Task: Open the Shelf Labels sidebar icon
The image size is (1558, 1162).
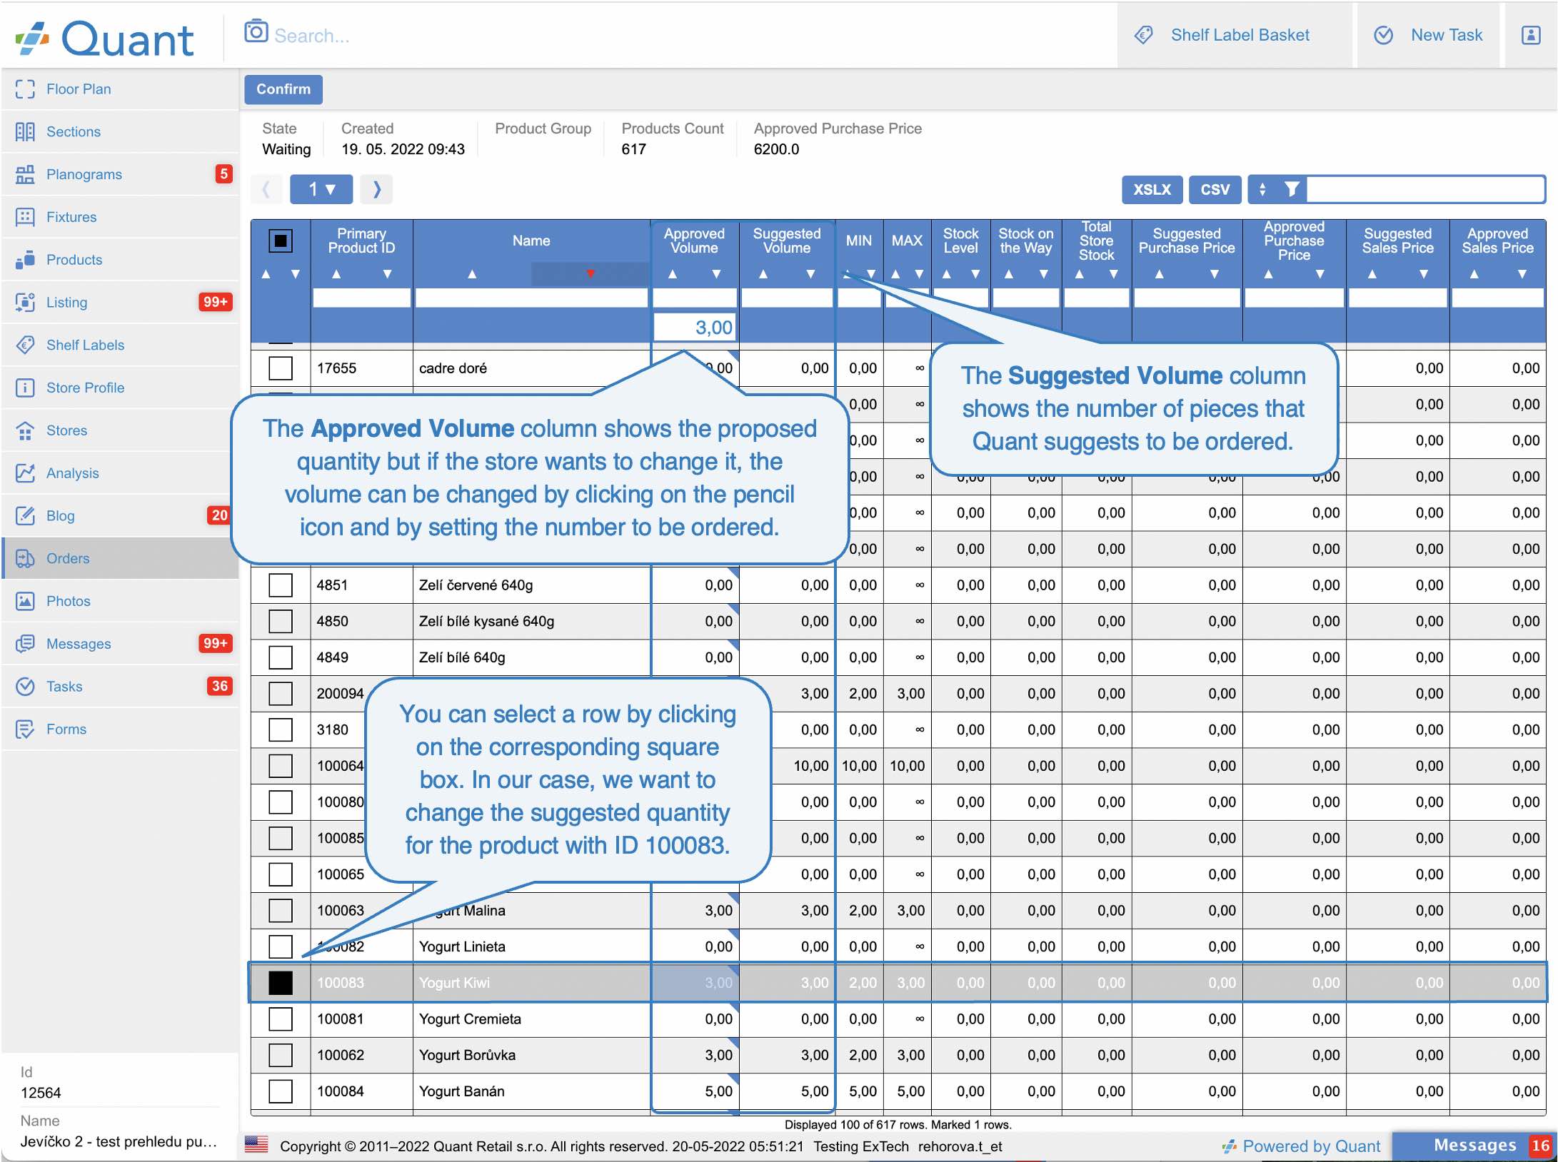Action: pyautogui.click(x=25, y=345)
